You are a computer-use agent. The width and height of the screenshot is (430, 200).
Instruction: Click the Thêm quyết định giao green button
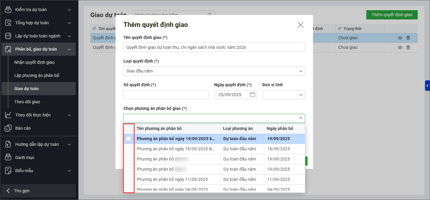(x=392, y=15)
